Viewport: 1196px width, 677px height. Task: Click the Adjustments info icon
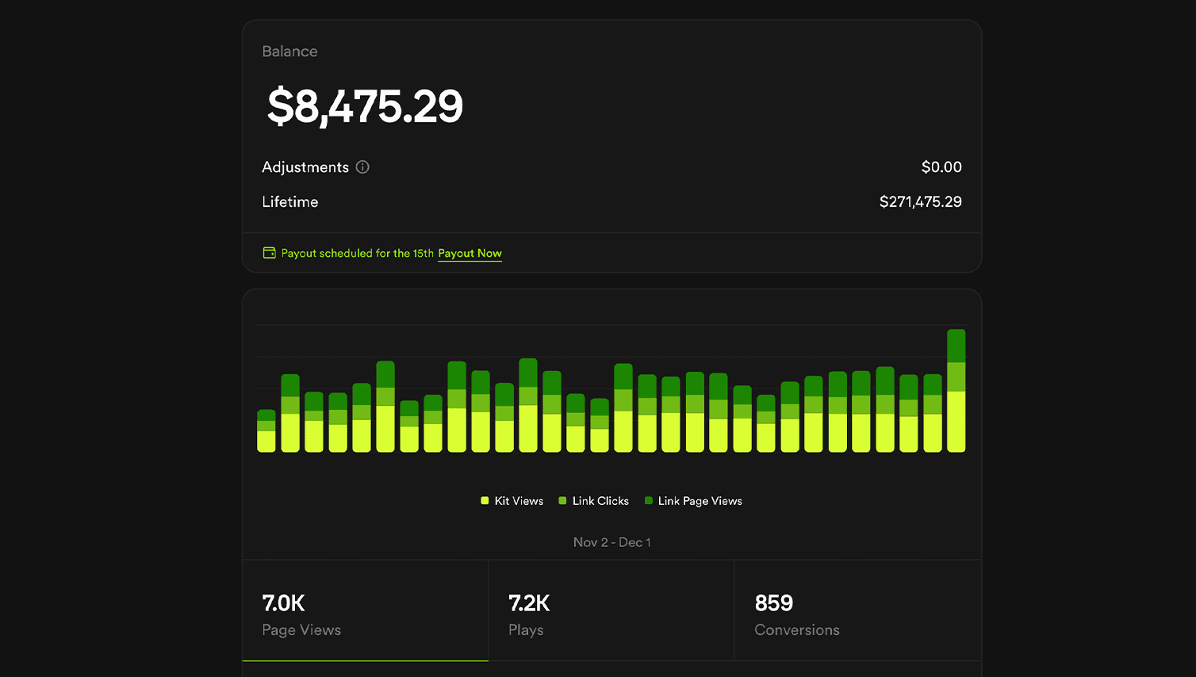tap(363, 166)
